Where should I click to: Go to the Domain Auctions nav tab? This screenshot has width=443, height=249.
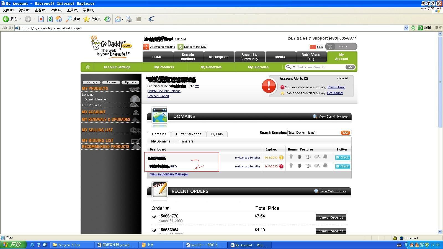(x=188, y=57)
